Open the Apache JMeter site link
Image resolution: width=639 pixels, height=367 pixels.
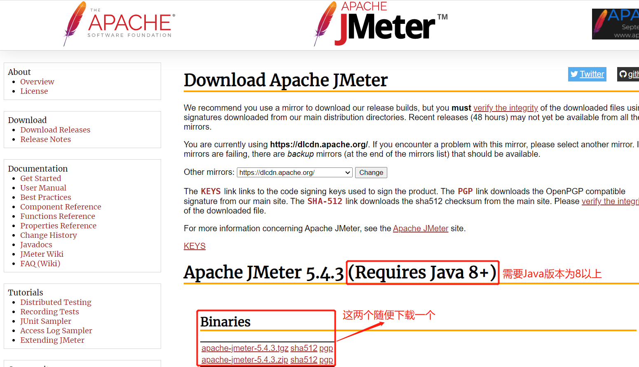(x=421, y=228)
